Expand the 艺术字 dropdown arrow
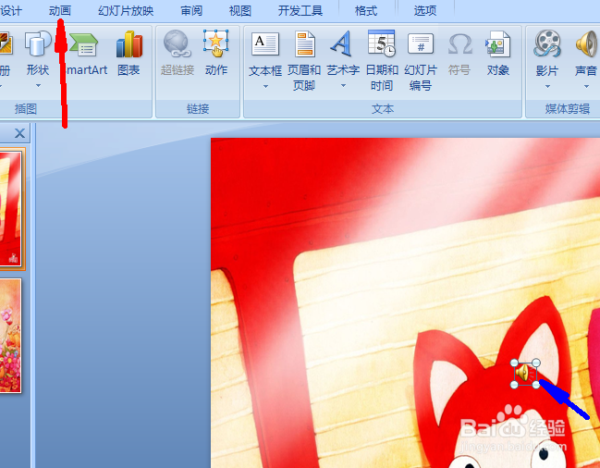600x468 pixels. point(343,86)
